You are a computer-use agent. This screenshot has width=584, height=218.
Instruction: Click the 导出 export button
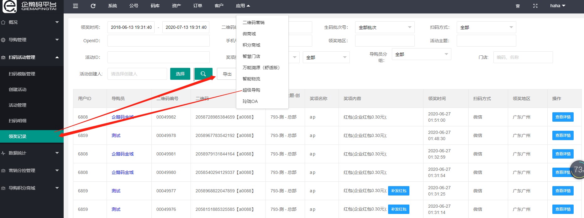coord(227,74)
